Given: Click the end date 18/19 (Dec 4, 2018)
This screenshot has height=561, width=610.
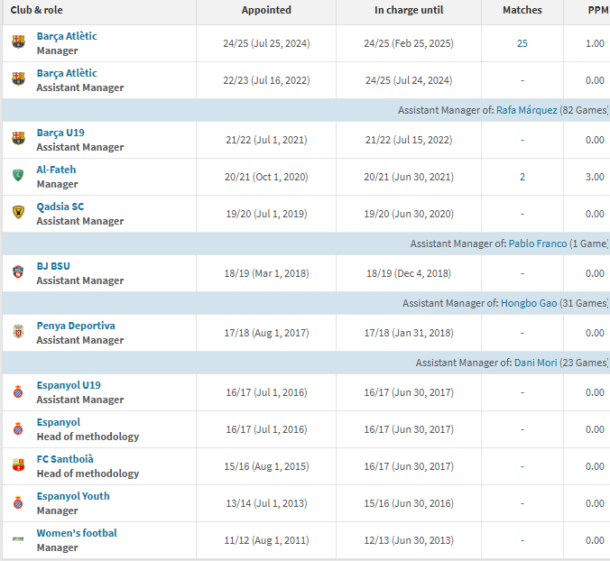Looking at the screenshot, I should point(409,273).
